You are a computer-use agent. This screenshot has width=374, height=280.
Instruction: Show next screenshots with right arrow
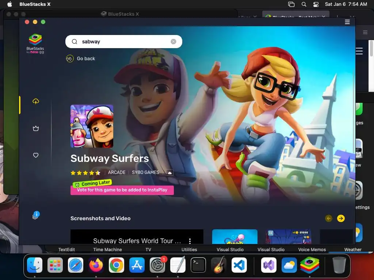pos(341,218)
